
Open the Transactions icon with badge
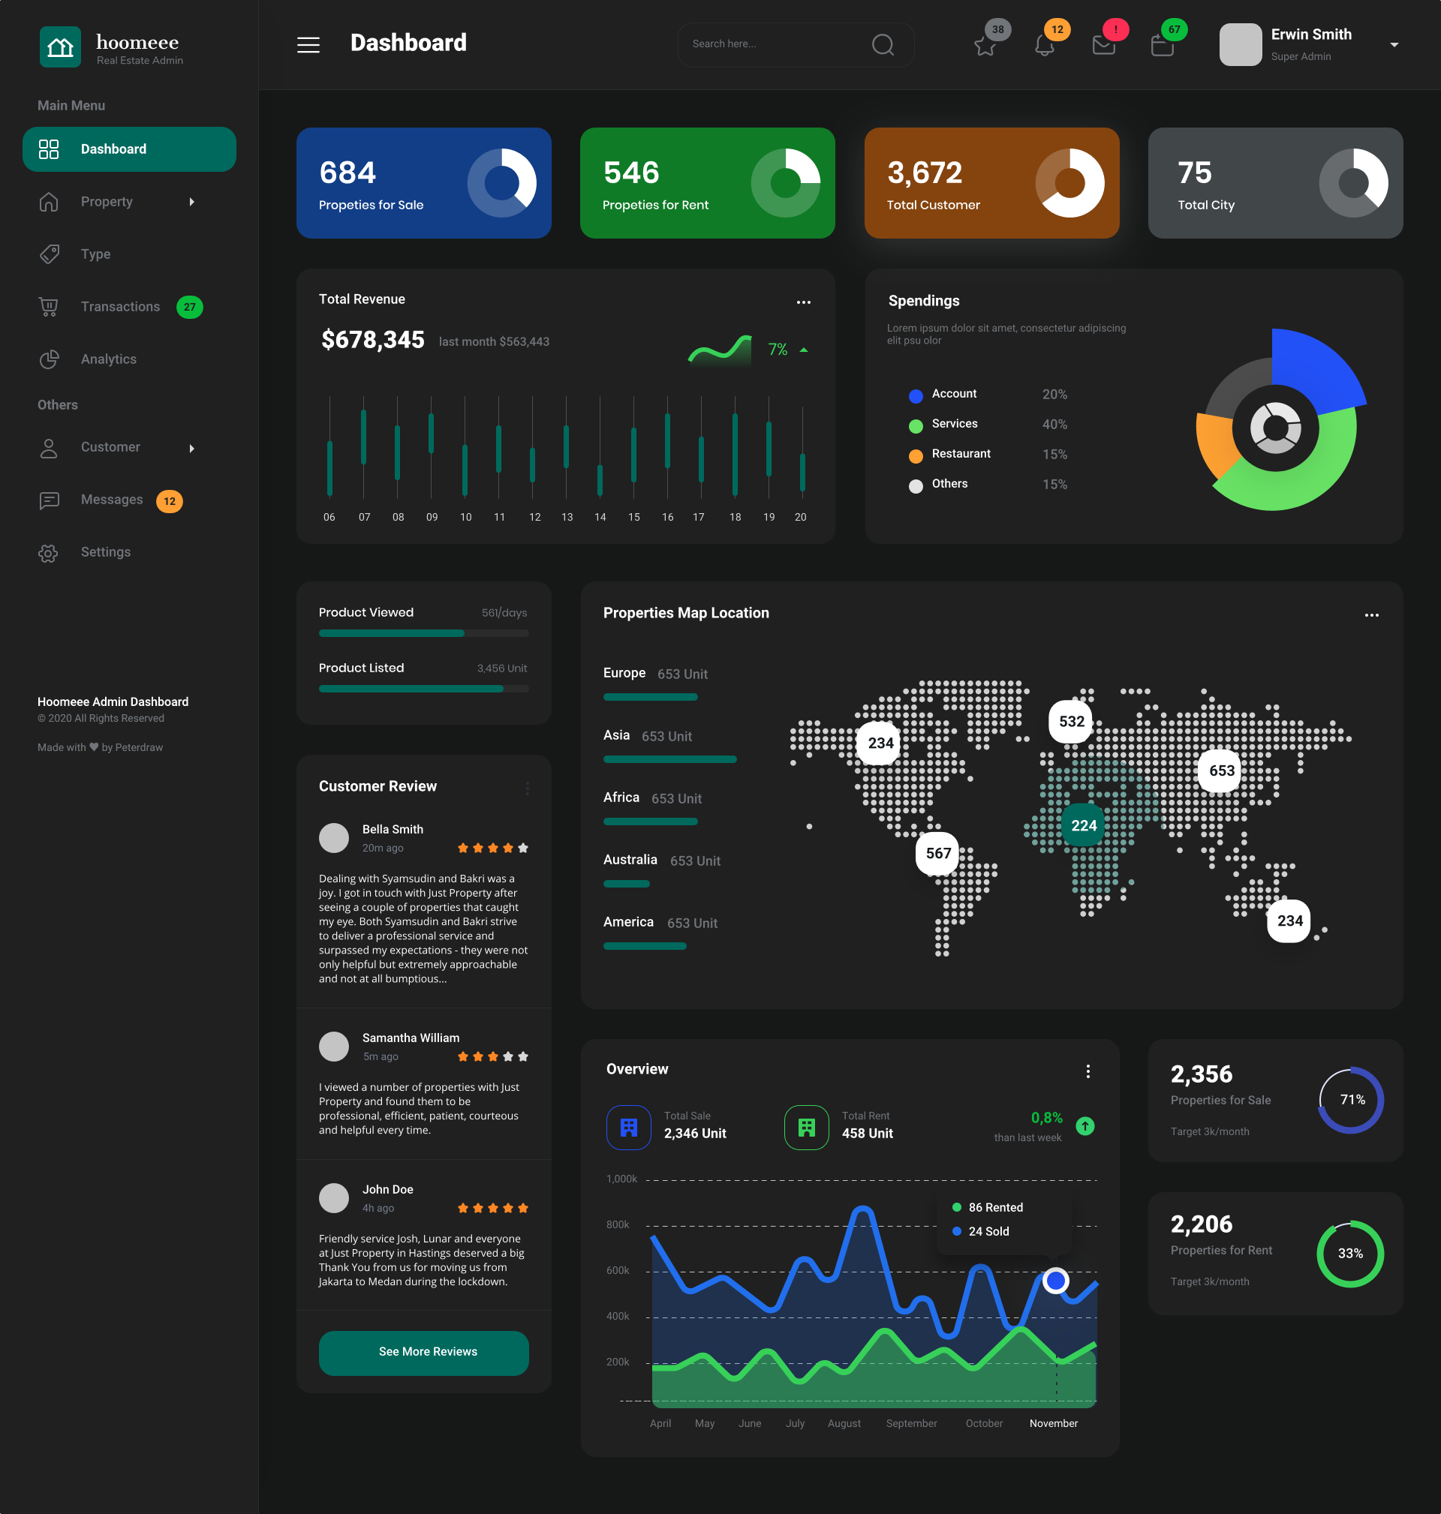click(46, 305)
